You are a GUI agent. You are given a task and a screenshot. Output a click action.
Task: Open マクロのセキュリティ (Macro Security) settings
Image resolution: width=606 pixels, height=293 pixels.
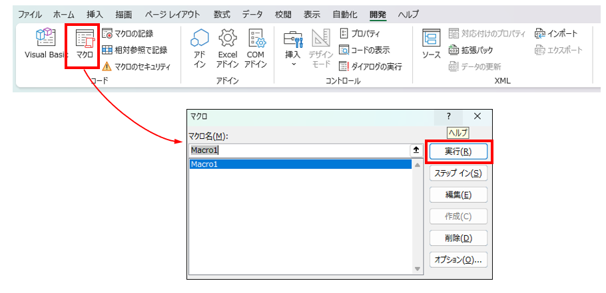[136, 66]
